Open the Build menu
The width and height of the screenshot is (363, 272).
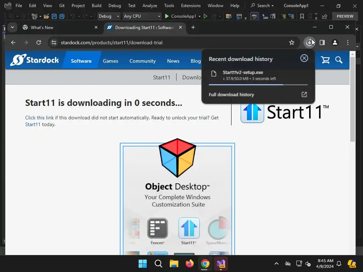tap(96, 6)
